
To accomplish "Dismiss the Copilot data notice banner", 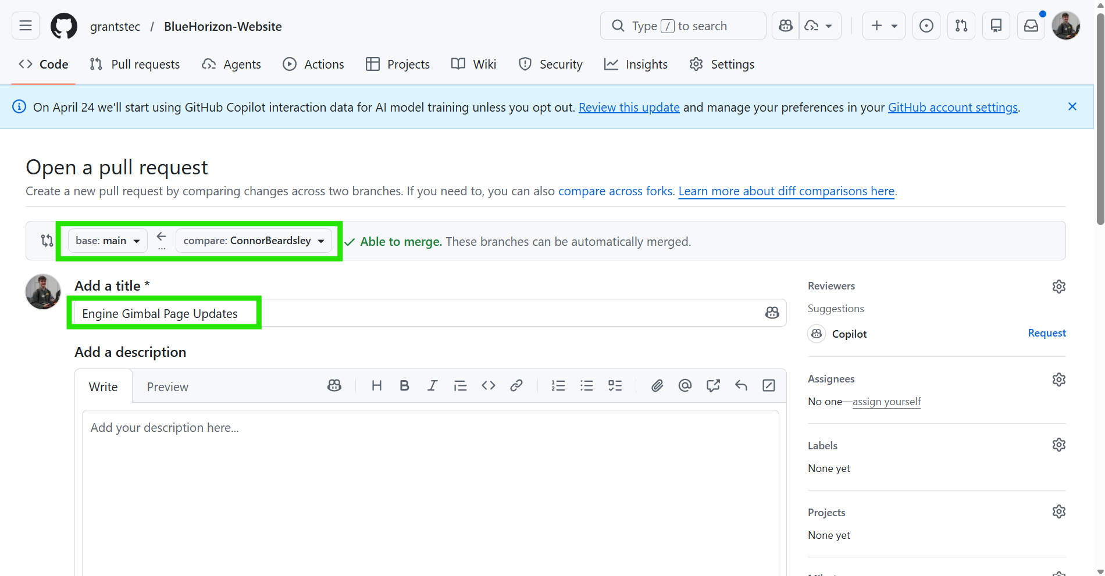I will click(x=1072, y=106).
